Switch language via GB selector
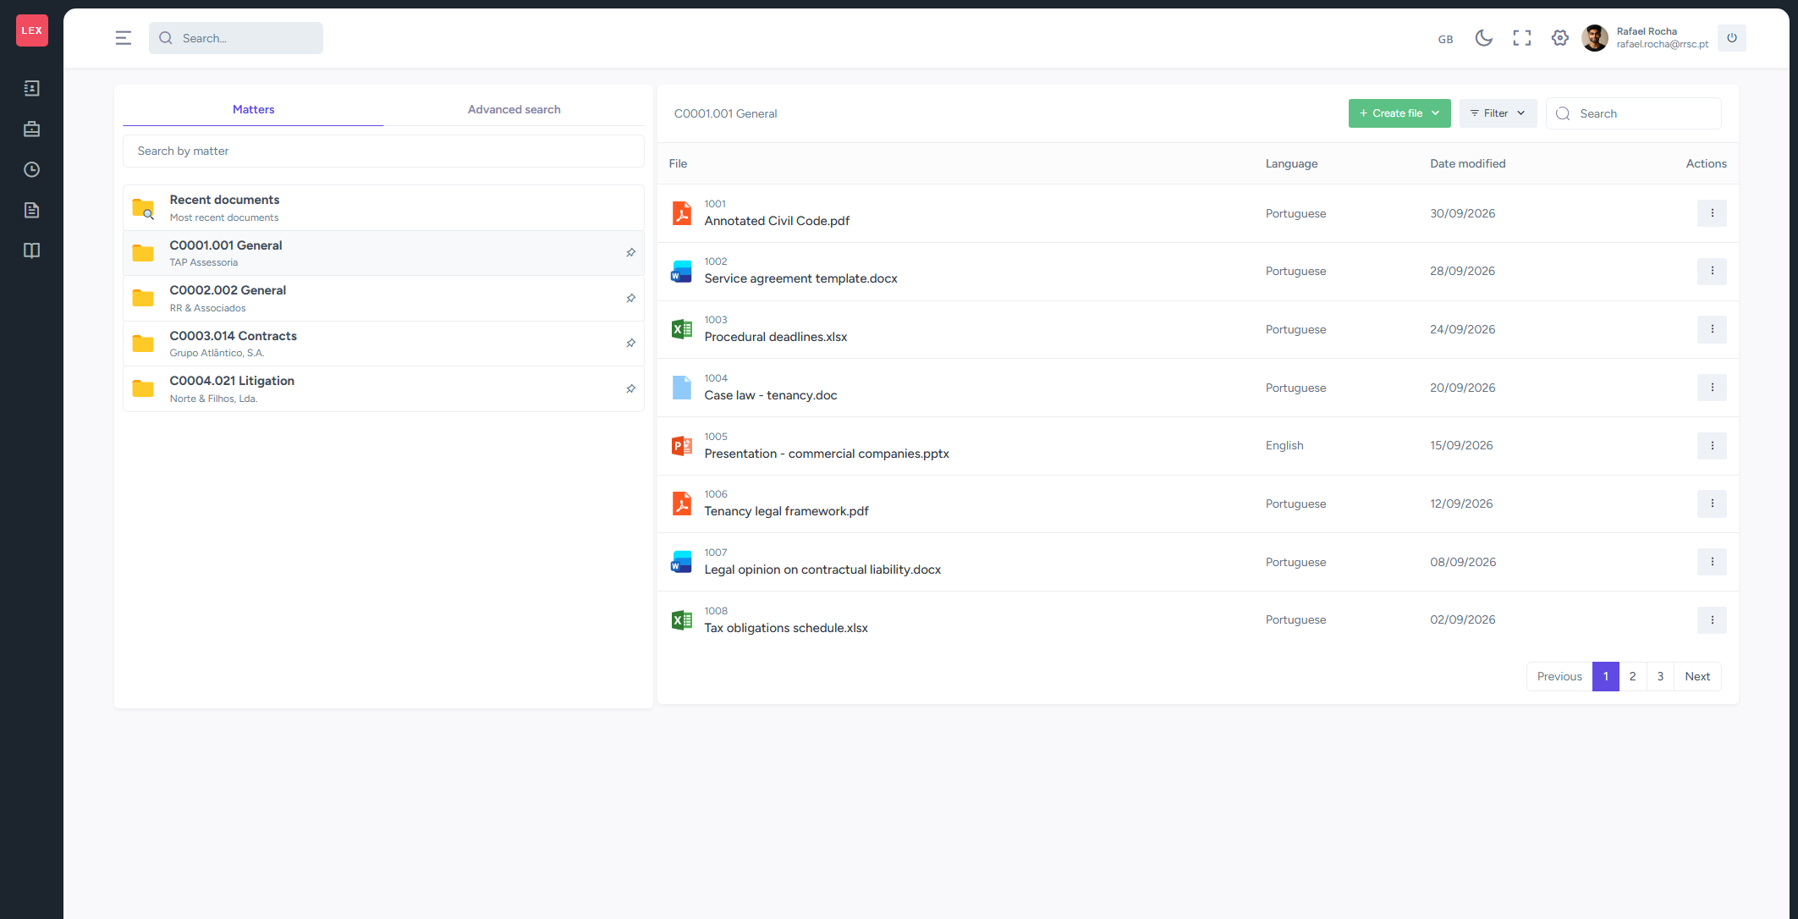This screenshot has width=1798, height=919. pyautogui.click(x=1445, y=39)
